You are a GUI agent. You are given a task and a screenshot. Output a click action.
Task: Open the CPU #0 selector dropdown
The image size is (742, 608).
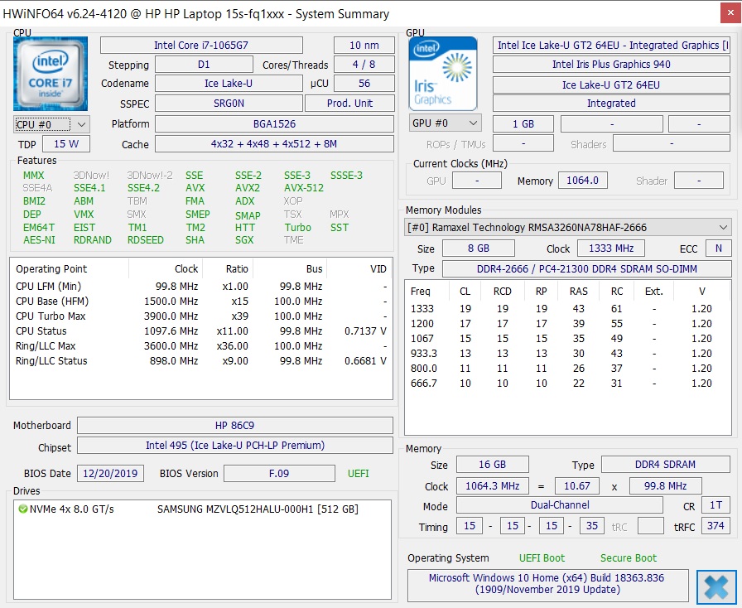(x=51, y=124)
